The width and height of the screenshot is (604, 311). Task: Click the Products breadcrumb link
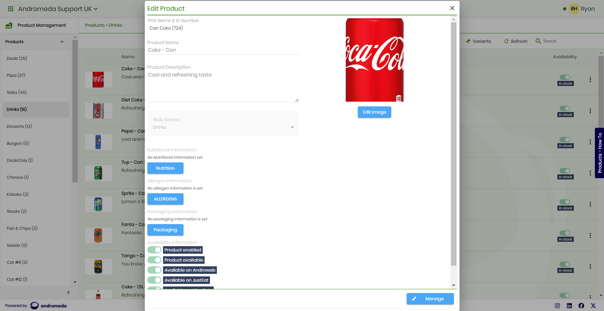[x=95, y=25]
